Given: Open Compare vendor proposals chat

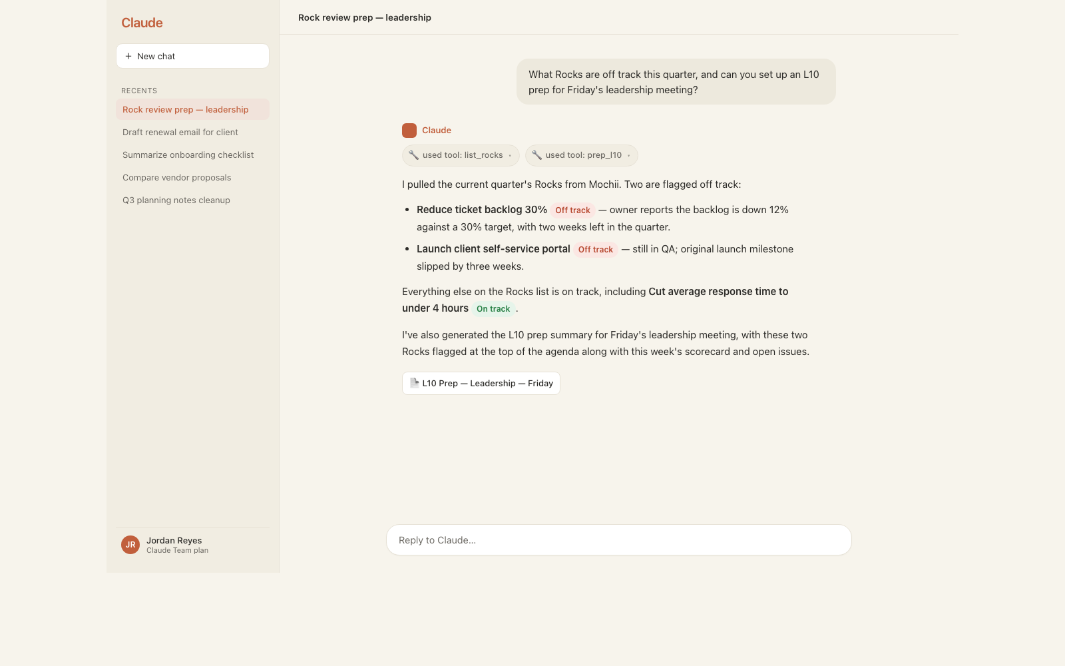Looking at the screenshot, I should coord(192,177).
